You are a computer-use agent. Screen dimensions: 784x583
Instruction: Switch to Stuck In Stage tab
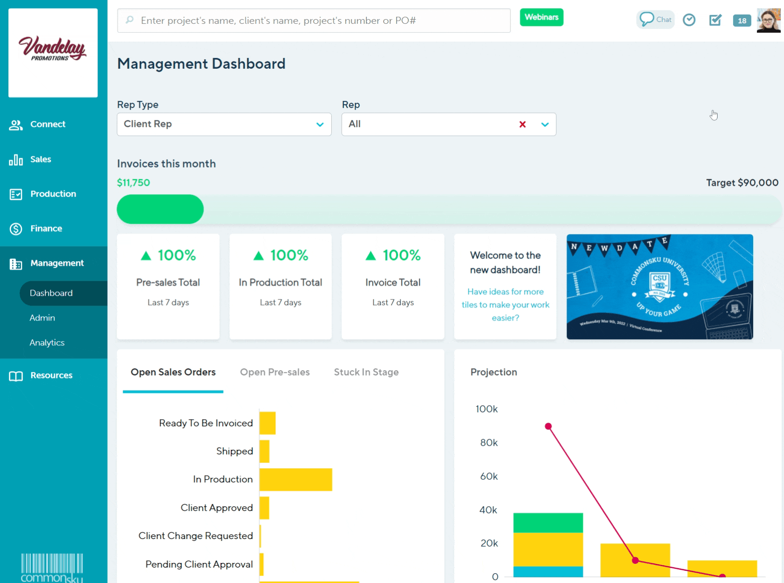366,372
